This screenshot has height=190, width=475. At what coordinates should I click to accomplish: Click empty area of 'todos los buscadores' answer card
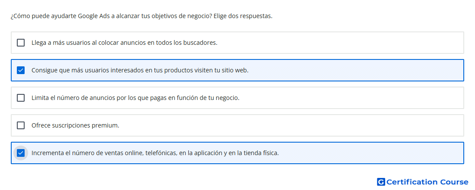pos(339,43)
